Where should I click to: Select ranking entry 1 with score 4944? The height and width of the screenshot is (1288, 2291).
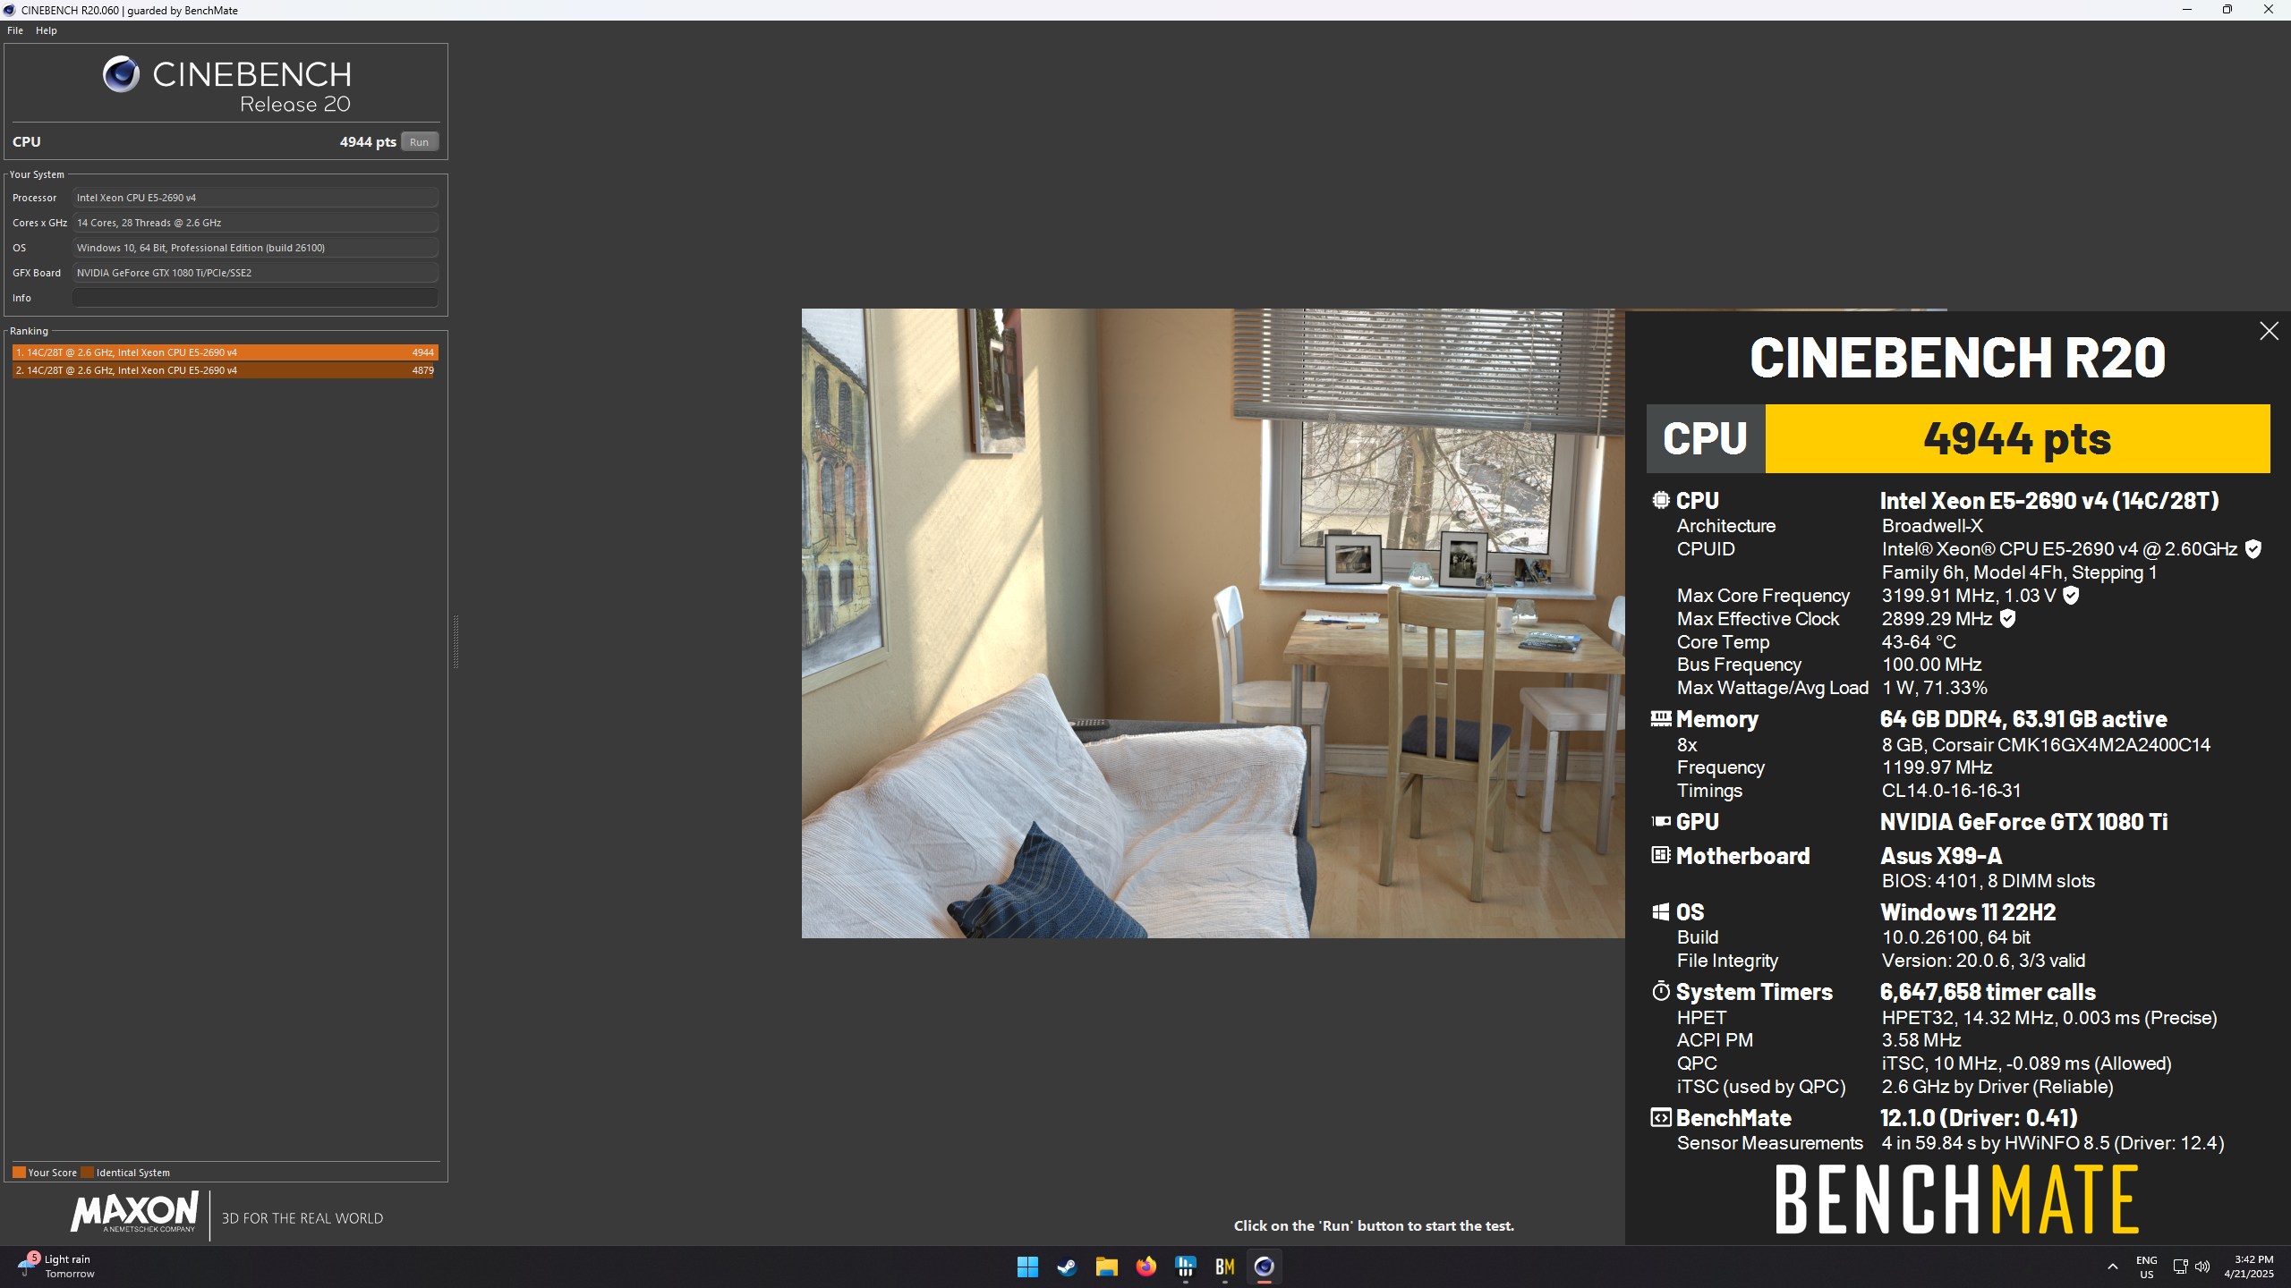(x=225, y=352)
